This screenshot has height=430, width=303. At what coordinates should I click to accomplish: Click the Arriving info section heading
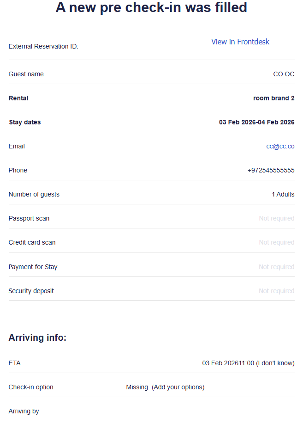(x=37, y=338)
